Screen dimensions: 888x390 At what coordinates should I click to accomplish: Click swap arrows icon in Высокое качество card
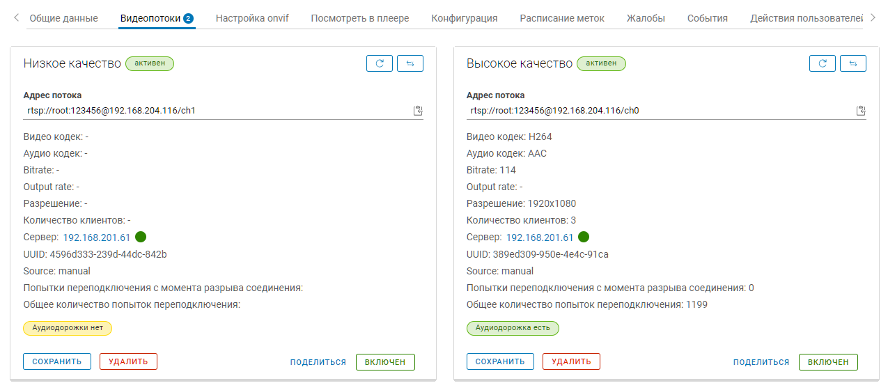point(853,63)
